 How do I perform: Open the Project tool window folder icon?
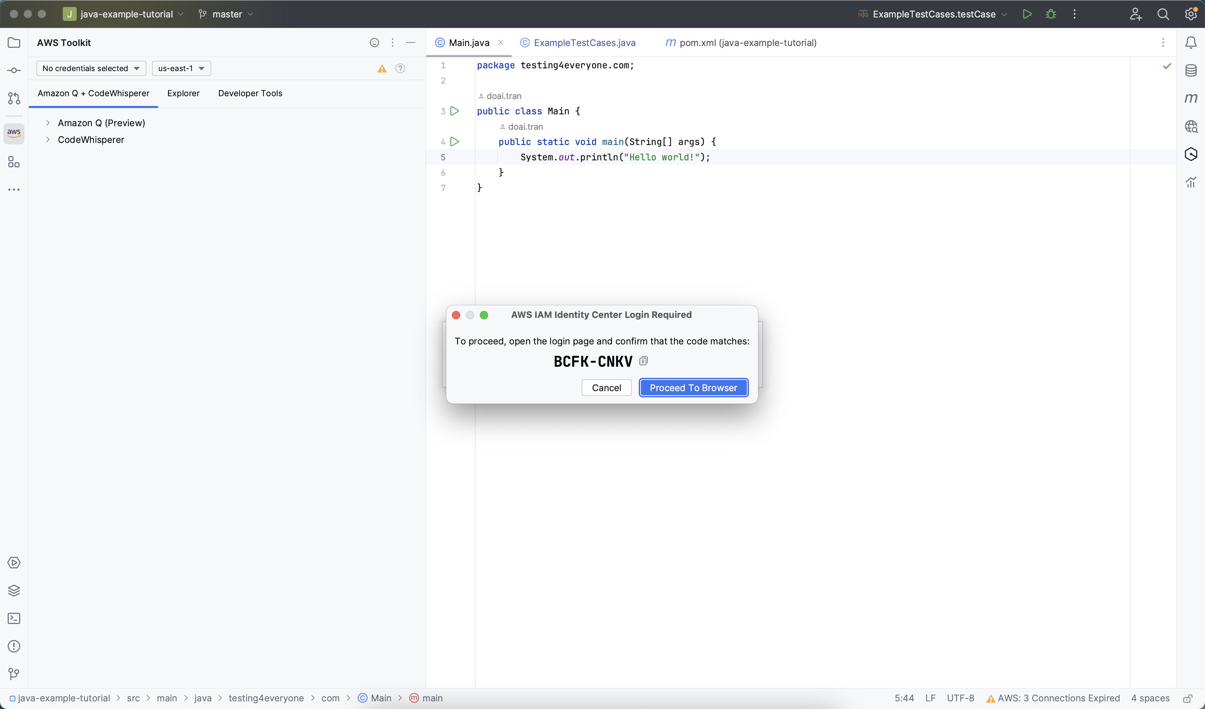point(14,43)
